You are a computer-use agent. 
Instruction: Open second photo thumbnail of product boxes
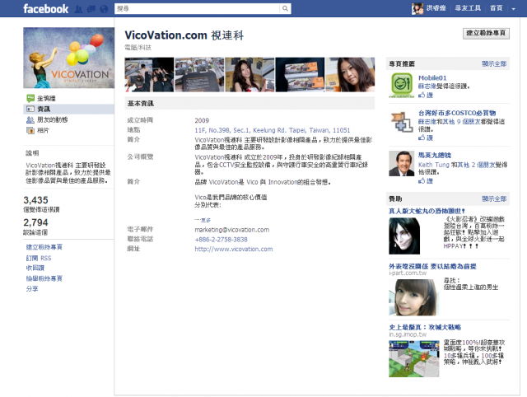(x=199, y=75)
